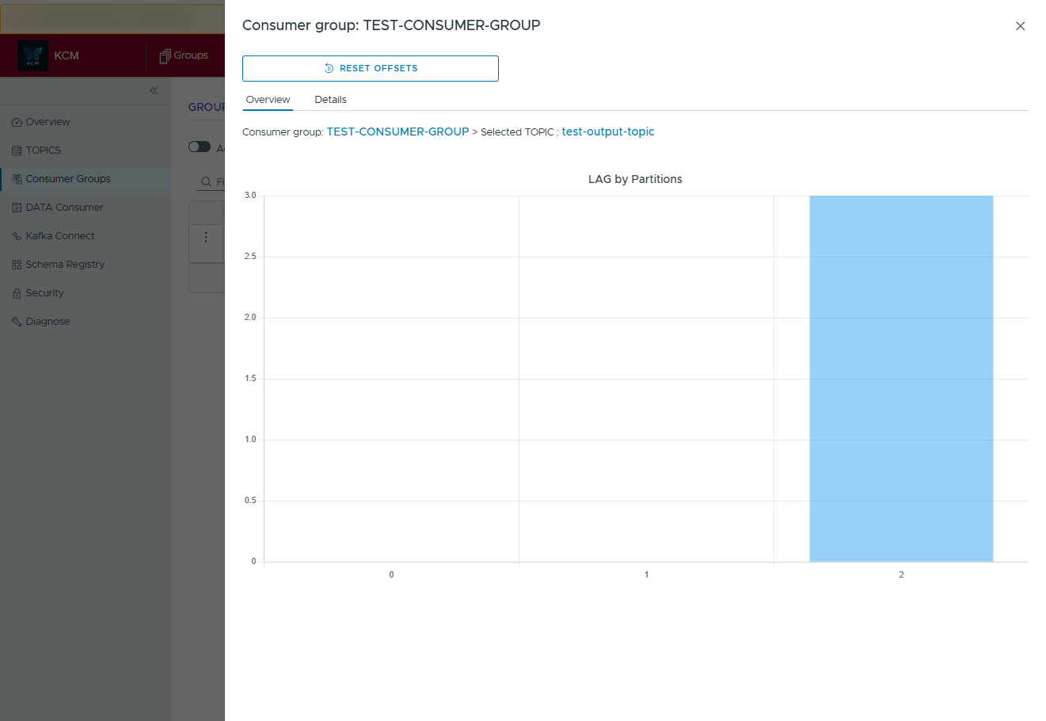Click the Schema Registry sidebar icon
Screen dimensions: 1046x721
pyautogui.click(x=17, y=265)
